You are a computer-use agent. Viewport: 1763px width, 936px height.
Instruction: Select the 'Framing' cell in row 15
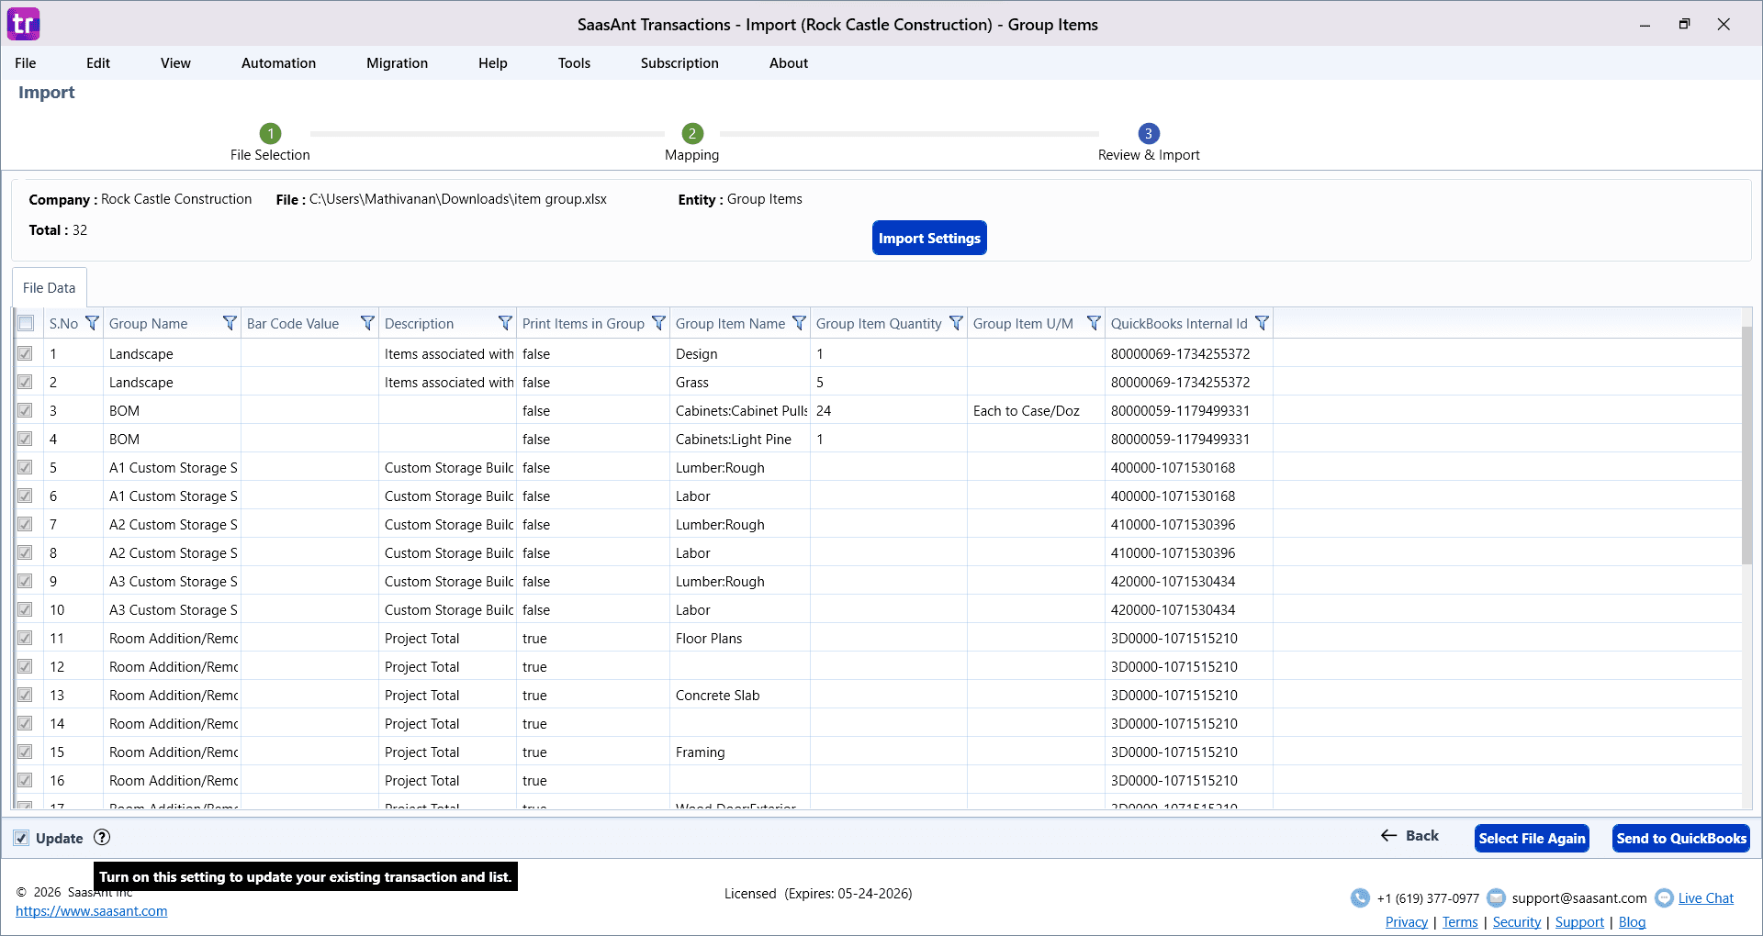(740, 752)
